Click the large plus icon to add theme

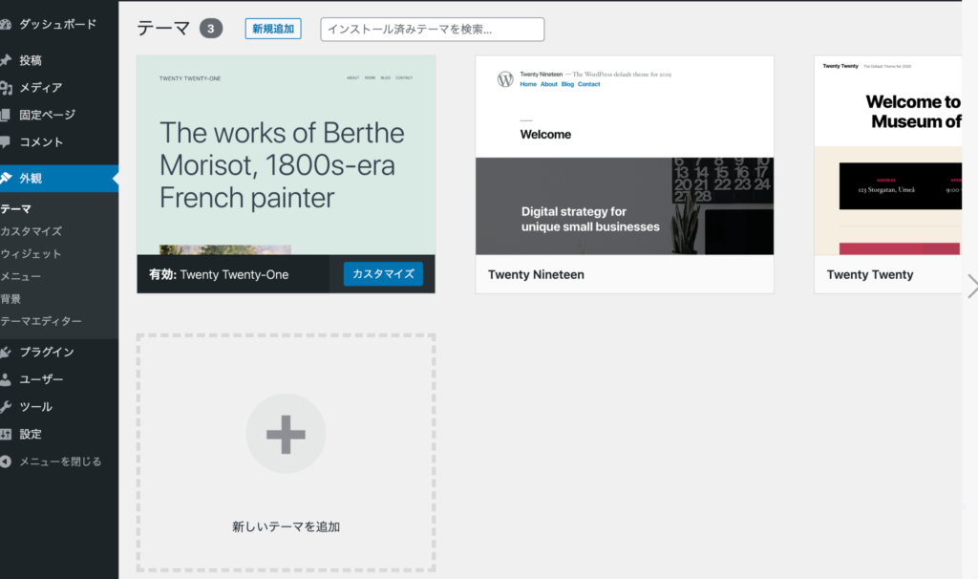(x=286, y=434)
